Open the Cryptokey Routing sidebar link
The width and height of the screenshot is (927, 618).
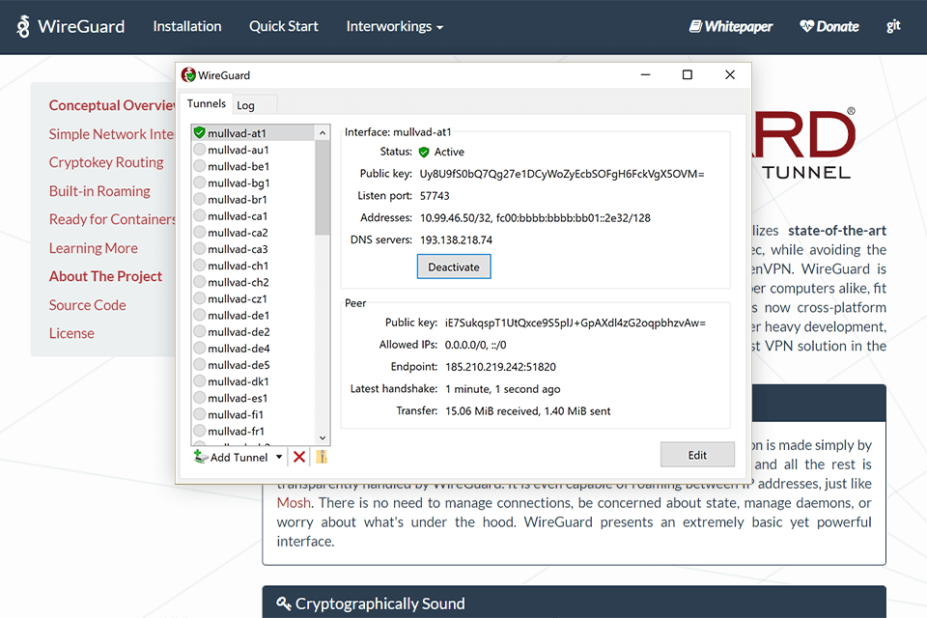tap(106, 162)
